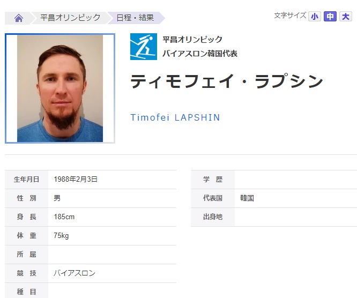Click the athlete portrait photo
Viewport: 357px width, 298px height.
click(x=60, y=88)
